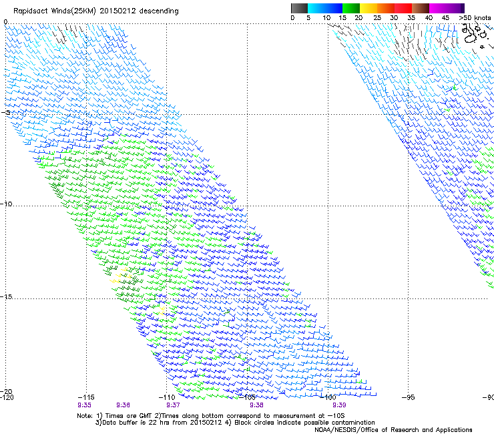This screenshot has width=494, height=434.
Task: Select the gray 0–5 knots legend swatch
Action: tap(299, 8)
